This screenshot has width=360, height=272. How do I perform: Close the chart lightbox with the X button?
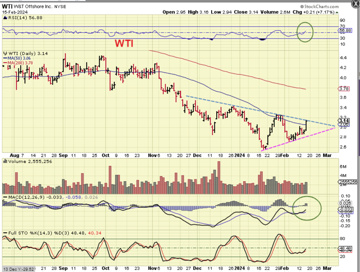pos(355,3)
